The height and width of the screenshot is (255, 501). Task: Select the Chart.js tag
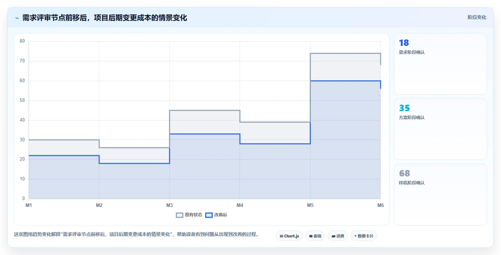[289, 236]
